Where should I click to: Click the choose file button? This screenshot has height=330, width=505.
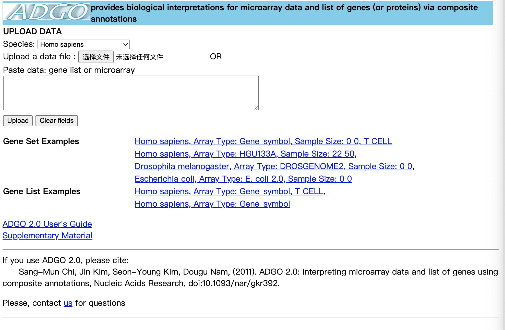click(x=96, y=57)
